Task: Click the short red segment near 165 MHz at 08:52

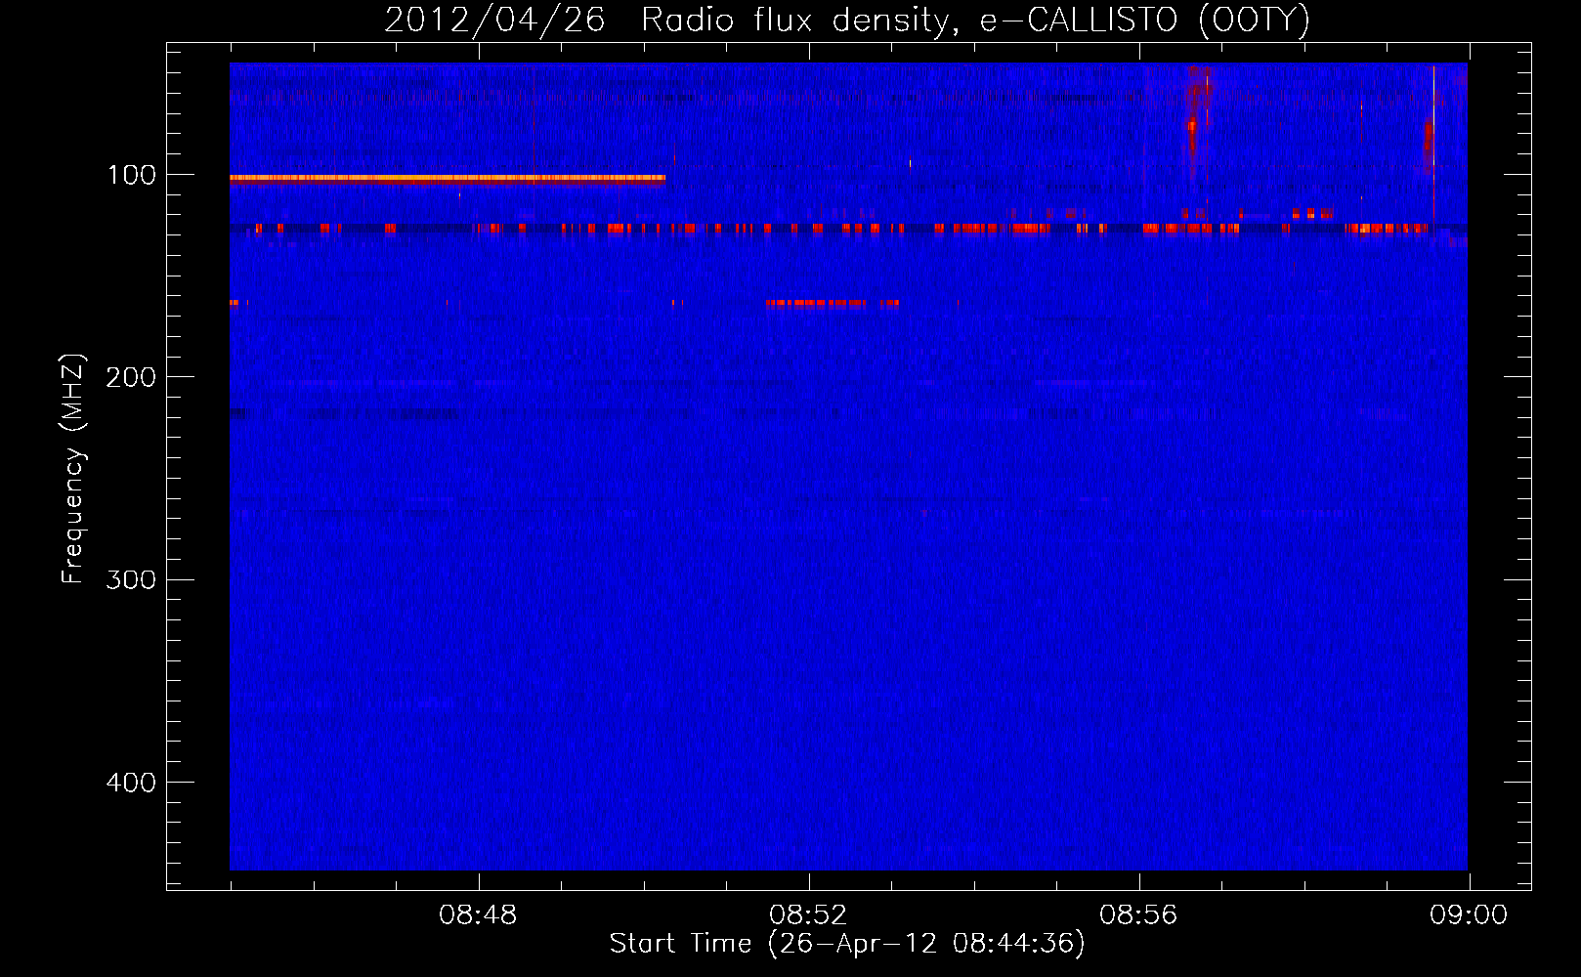Action: tap(832, 304)
